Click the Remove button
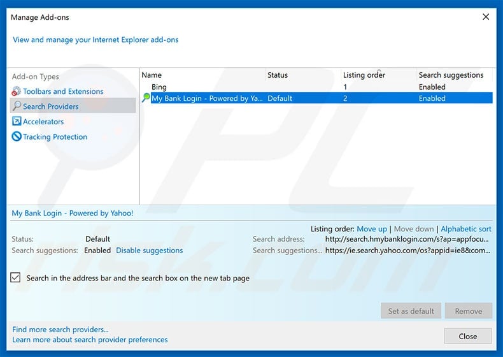Screen dimensions: 503x357 [x=469, y=310]
